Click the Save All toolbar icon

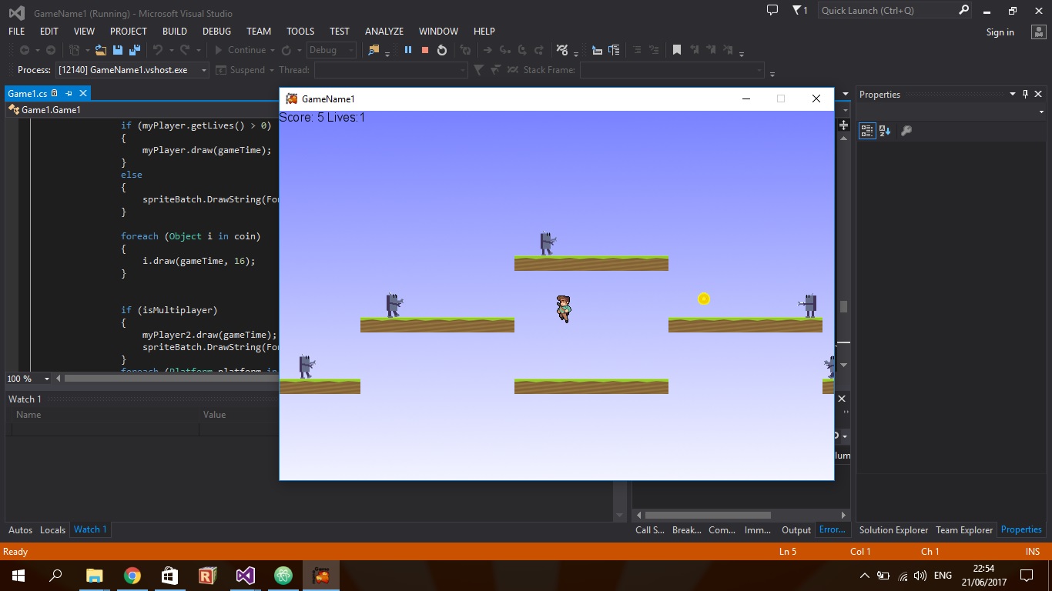135,50
